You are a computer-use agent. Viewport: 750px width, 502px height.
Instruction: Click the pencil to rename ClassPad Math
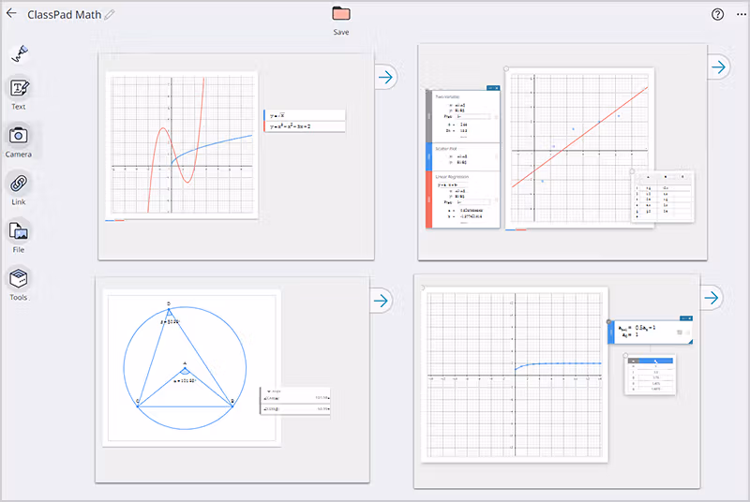click(x=110, y=14)
